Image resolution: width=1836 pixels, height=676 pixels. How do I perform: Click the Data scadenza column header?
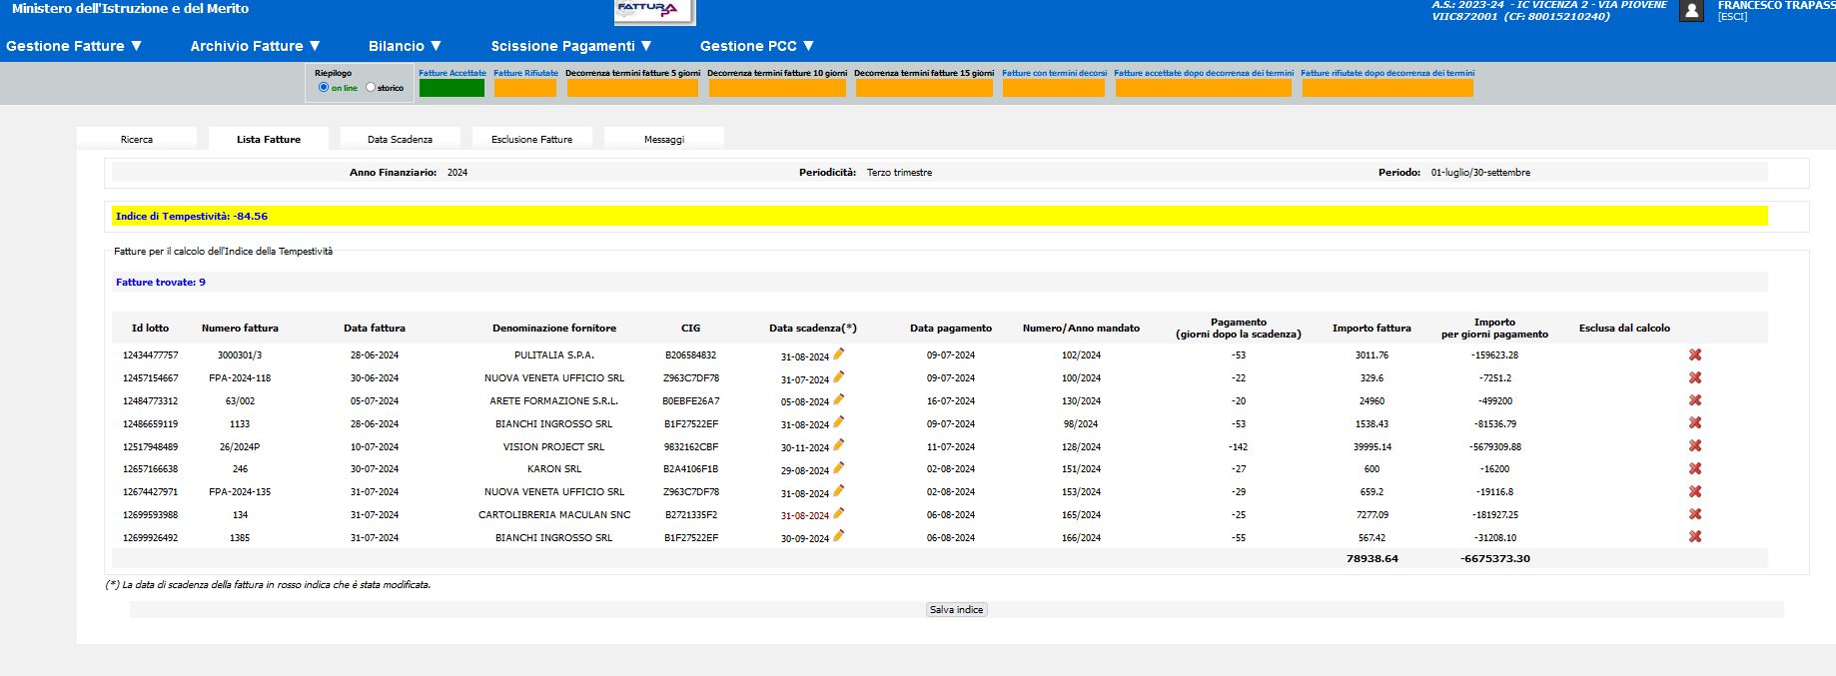tap(812, 329)
